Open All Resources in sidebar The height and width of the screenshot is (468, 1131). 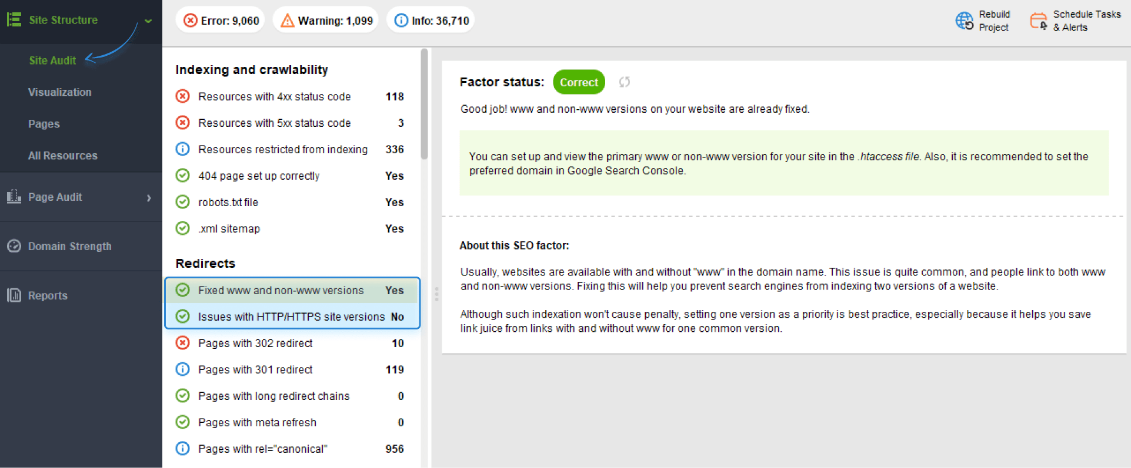(x=62, y=156)
